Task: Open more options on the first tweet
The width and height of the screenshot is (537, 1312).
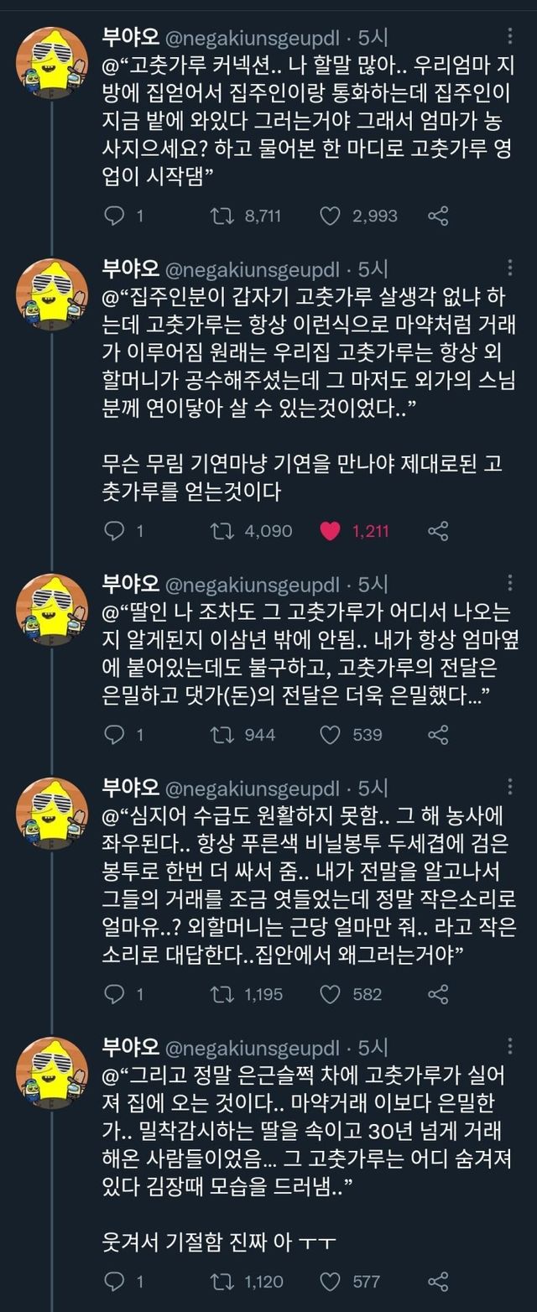Action: point(511,37)
